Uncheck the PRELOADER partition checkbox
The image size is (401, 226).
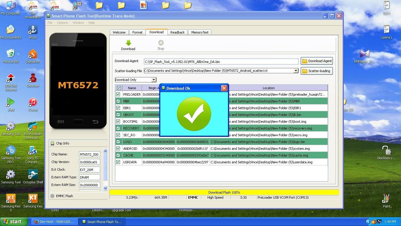pyautogui.click(x=118, y=94)
